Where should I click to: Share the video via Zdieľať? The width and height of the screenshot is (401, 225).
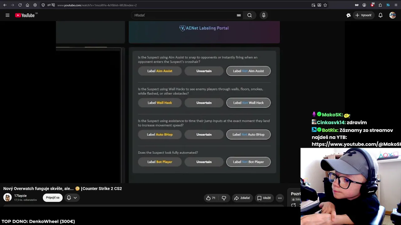pos(242,198)
